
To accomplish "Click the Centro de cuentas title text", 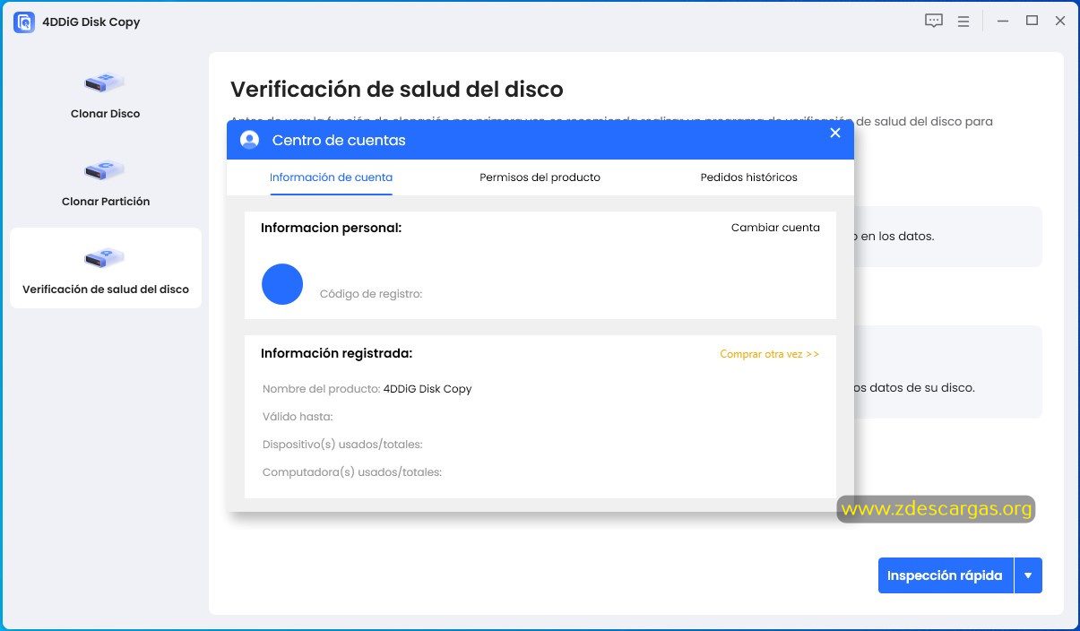I will coord(339,141).
